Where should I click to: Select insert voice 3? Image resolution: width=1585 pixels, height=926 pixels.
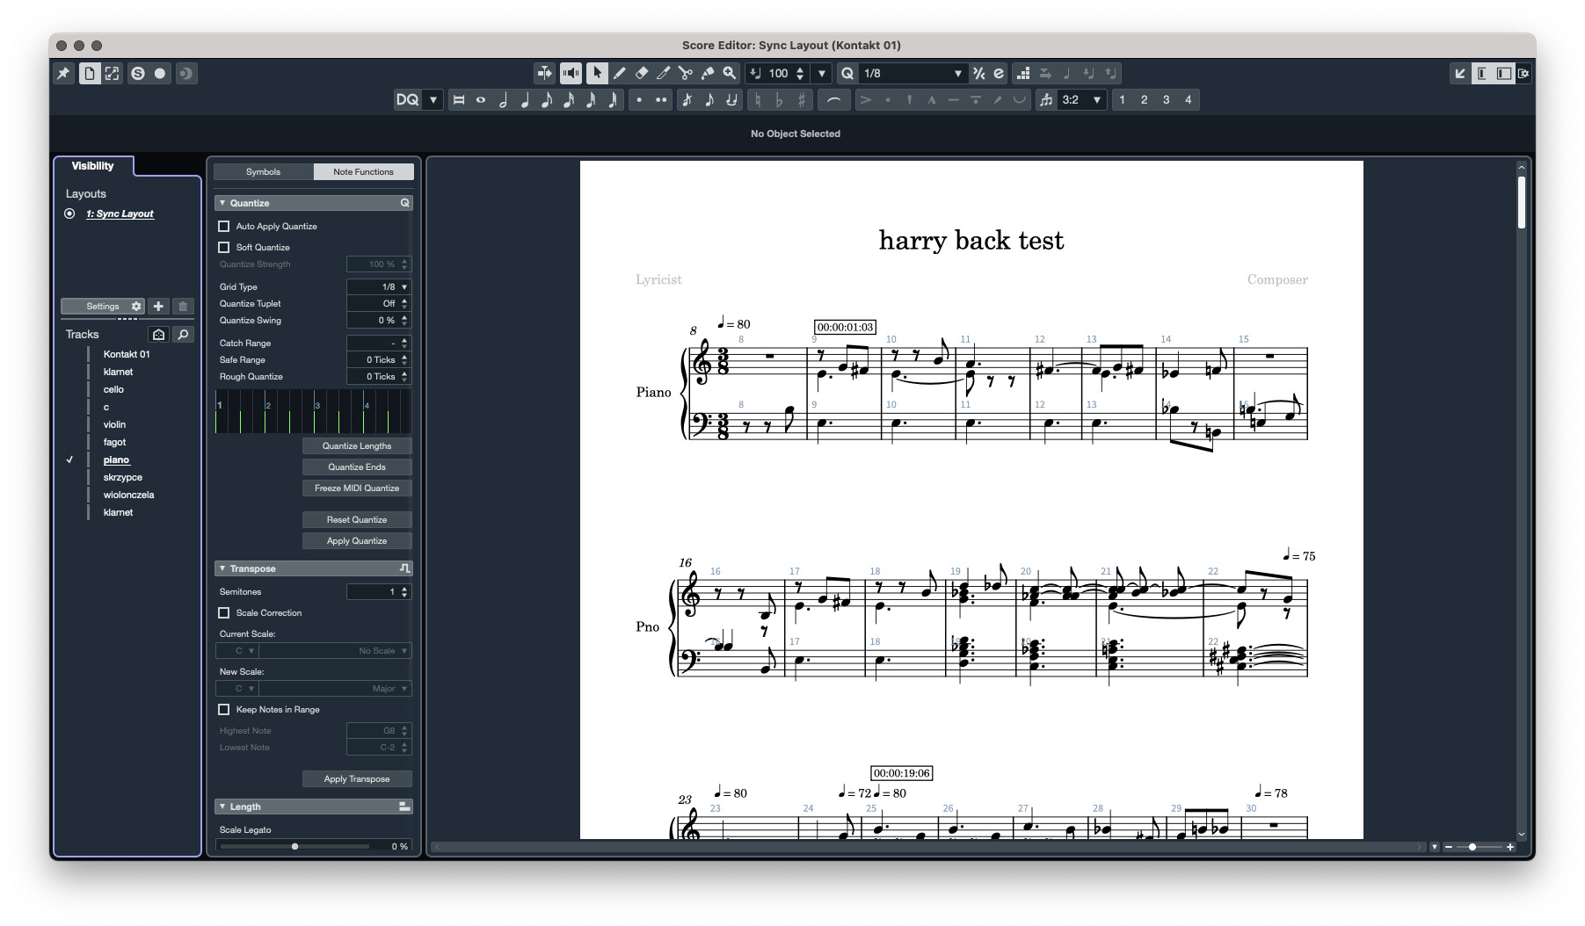[1166, 99]
